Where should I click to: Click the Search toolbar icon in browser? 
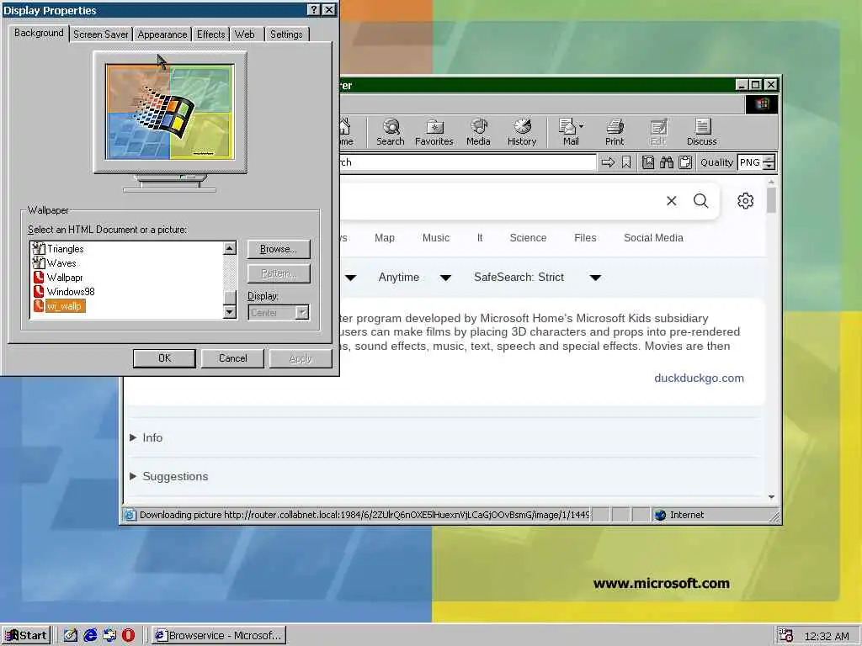tap(391, 132)
